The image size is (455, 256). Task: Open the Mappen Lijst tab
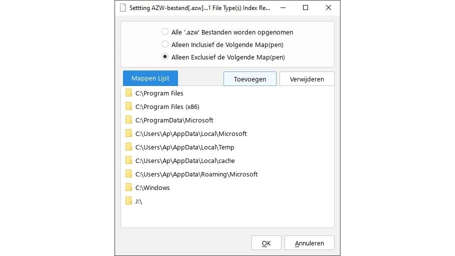pyautogui.click(x=150, y=78)
